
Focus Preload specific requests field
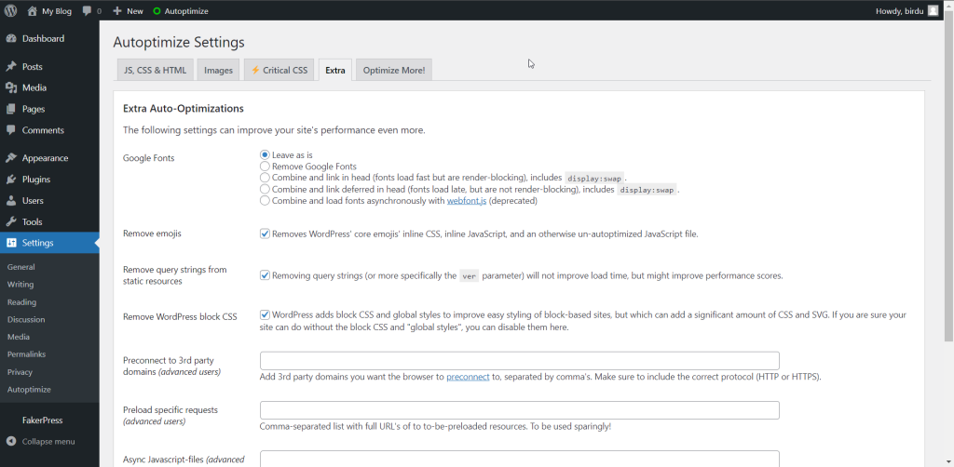(520, 410)
